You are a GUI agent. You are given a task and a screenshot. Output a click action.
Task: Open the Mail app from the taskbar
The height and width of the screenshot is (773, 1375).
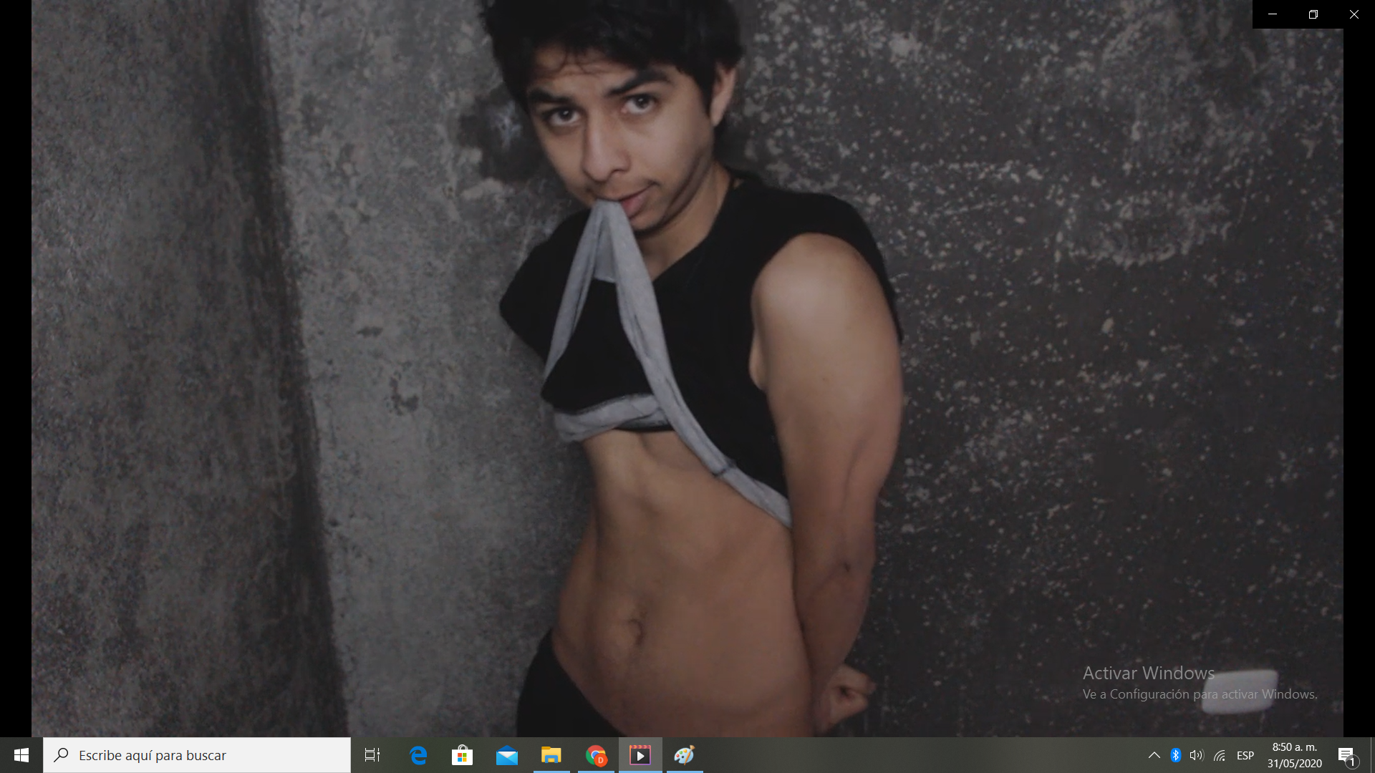(507, 755)
